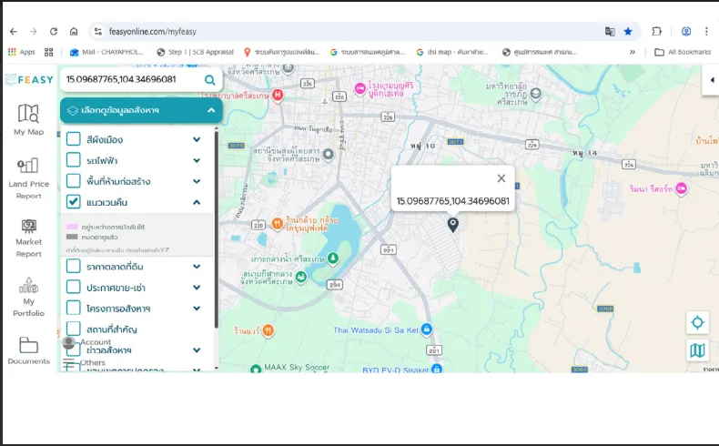The height and width of the screenshot is (446, 719).
Task: Open the Chrome three-dot menu
Action: pos(706,32)
